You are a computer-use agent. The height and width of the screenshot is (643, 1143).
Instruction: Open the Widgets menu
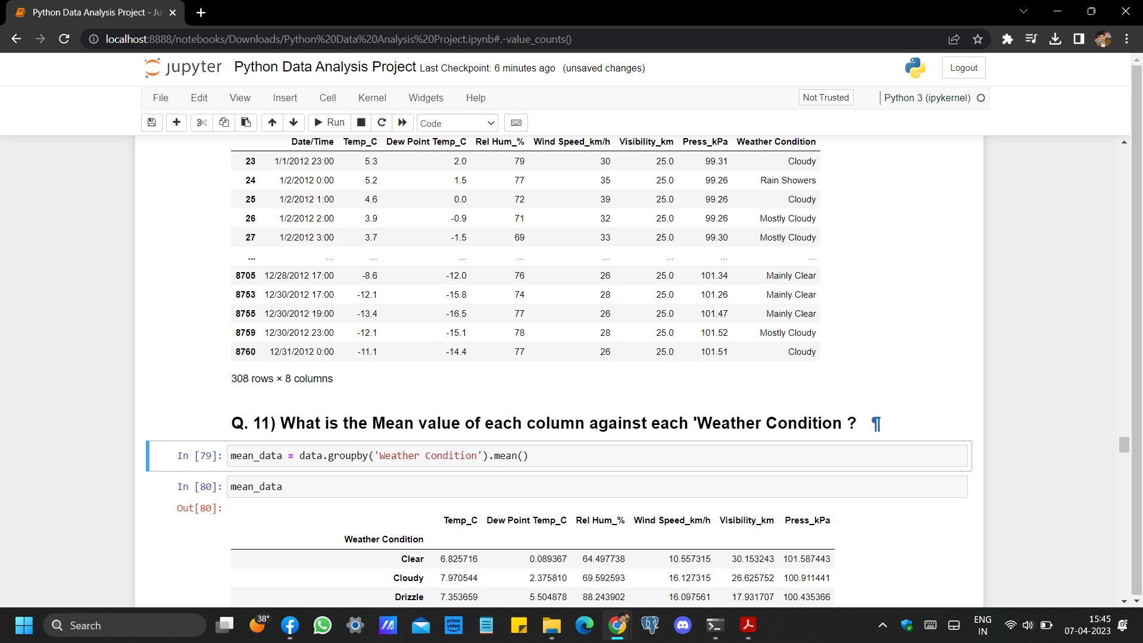tap(426, 98)
